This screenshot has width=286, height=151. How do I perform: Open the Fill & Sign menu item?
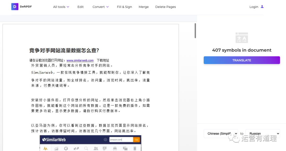124,7
